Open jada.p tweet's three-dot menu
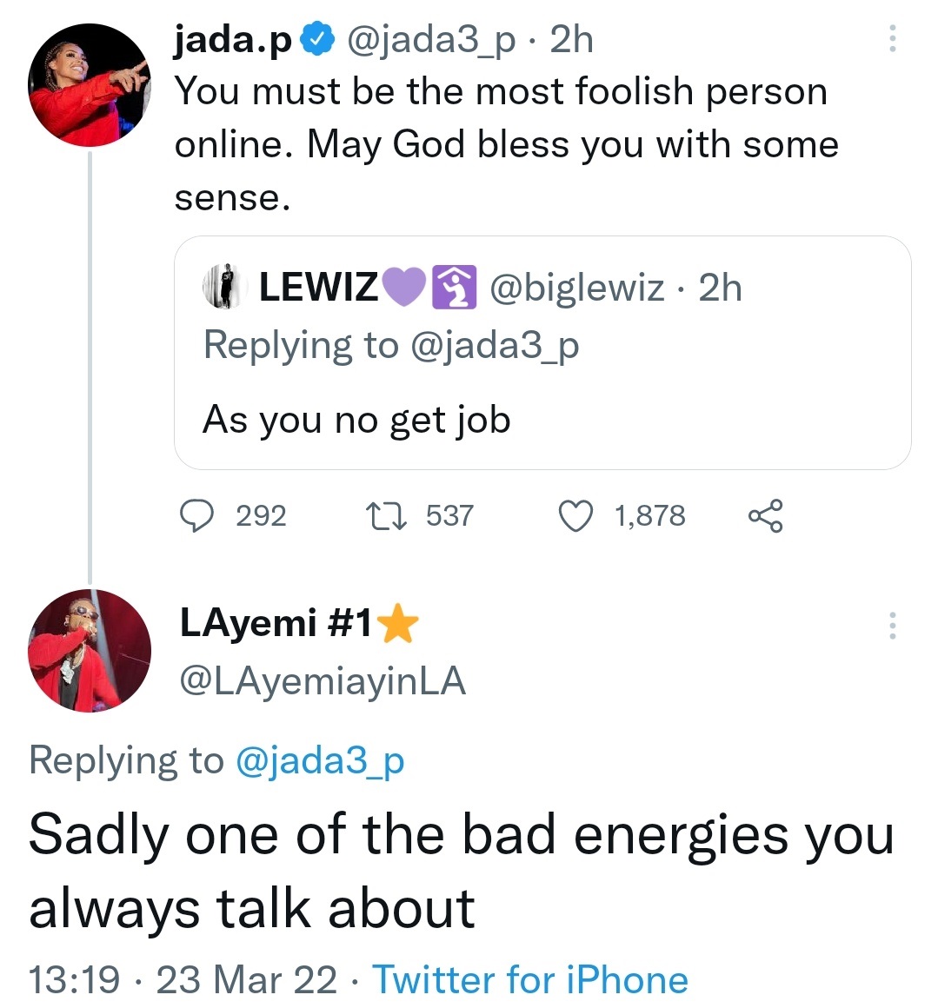Viewport: 938px width, 1008px height. 892,39
